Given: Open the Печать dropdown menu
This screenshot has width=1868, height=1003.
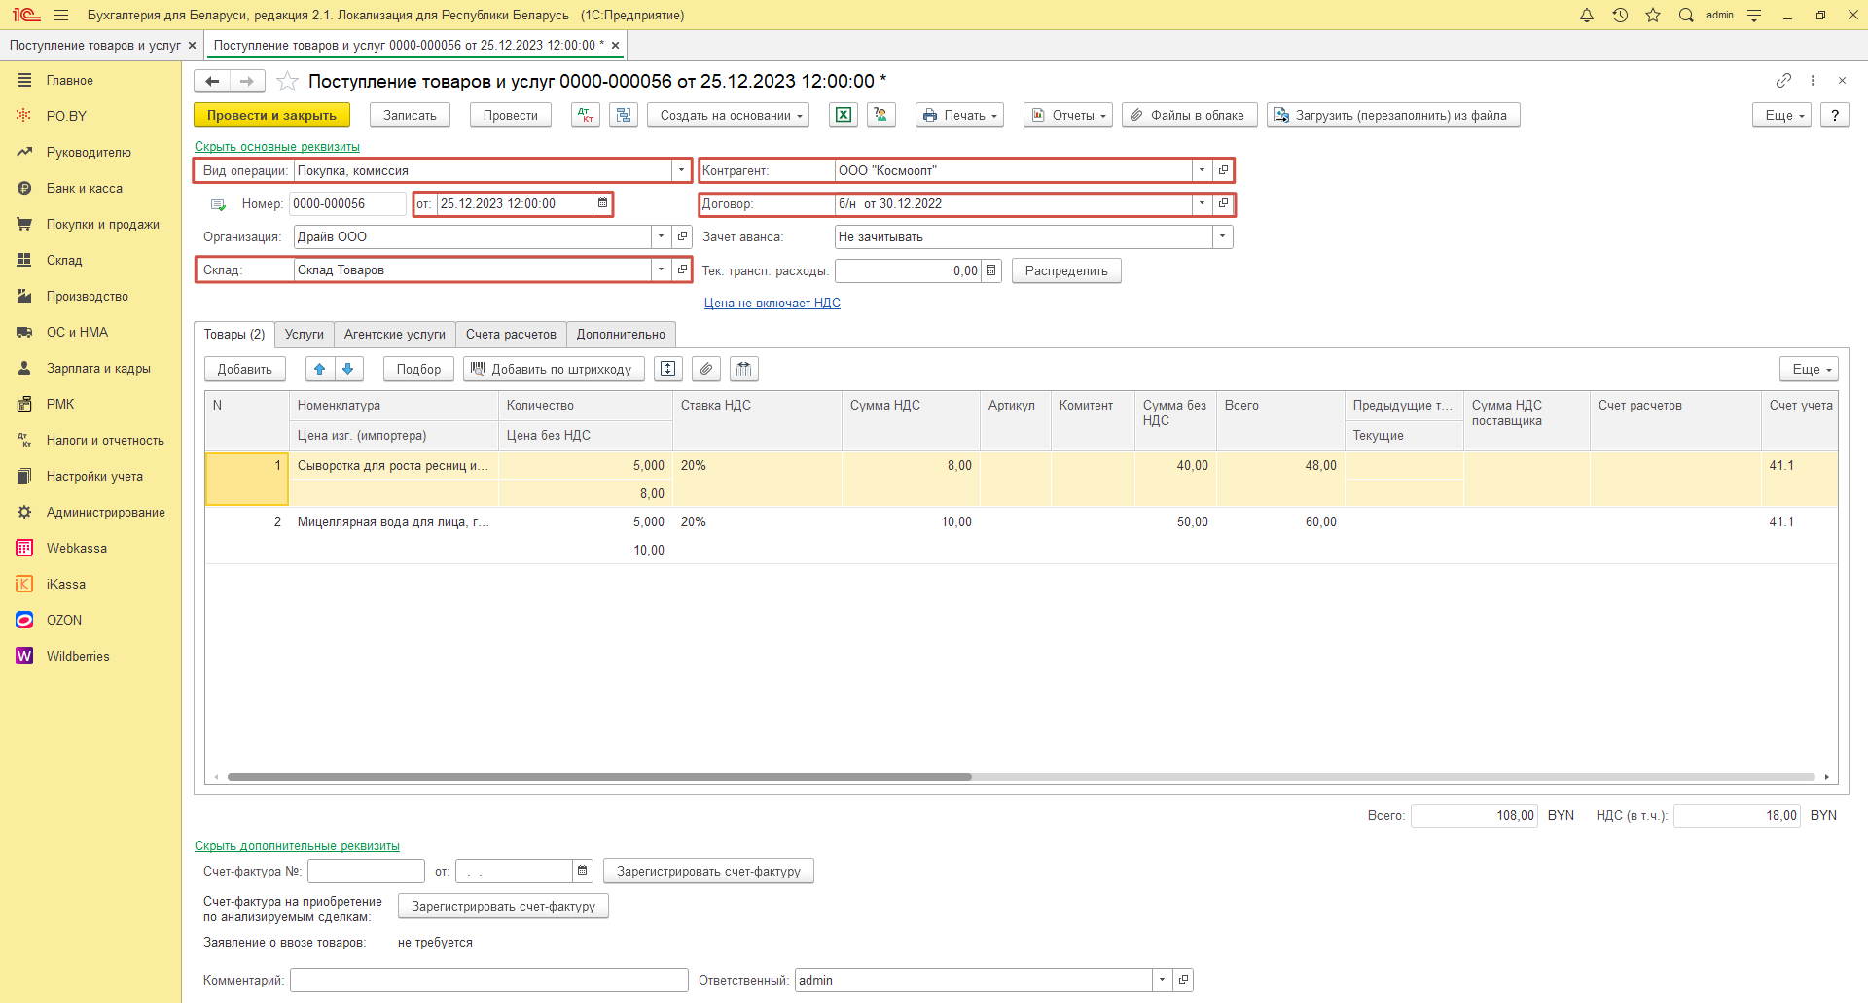Looking at the screenshot, I should click(x=959, y=115).
